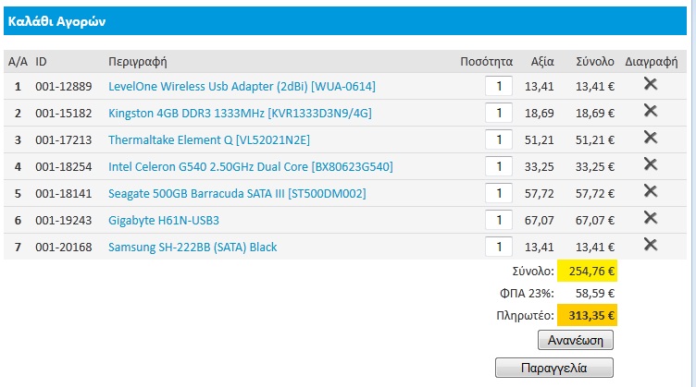Click the Αξία column header
The height and width of the screenshot is (387, 696).
[542, 62]
